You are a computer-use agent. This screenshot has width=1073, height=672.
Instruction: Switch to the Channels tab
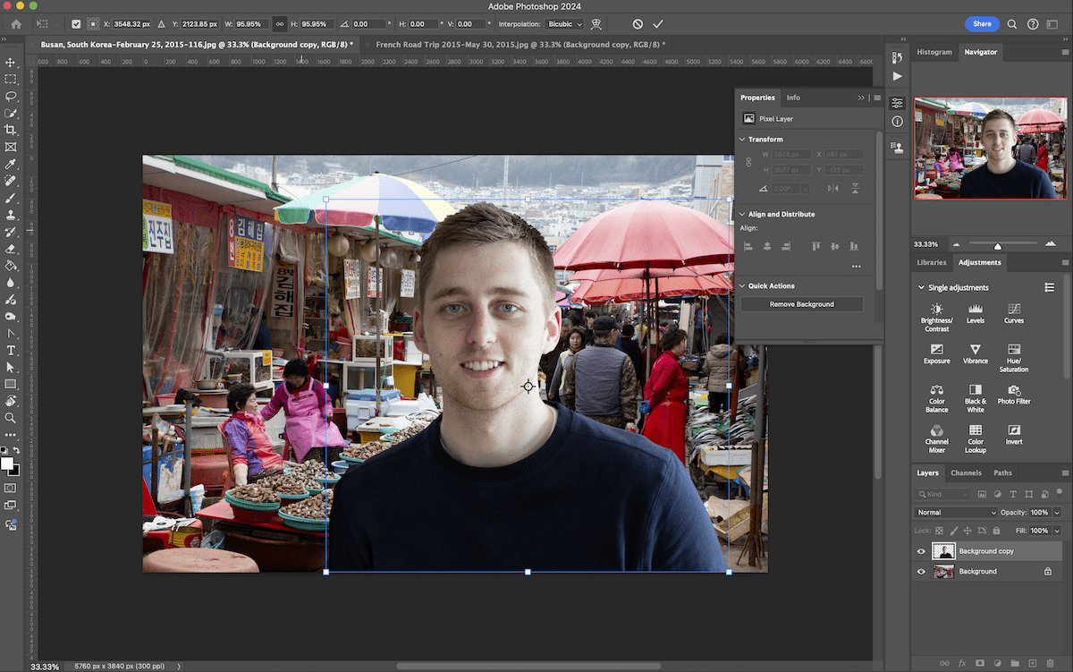click(x=967, y=472)
